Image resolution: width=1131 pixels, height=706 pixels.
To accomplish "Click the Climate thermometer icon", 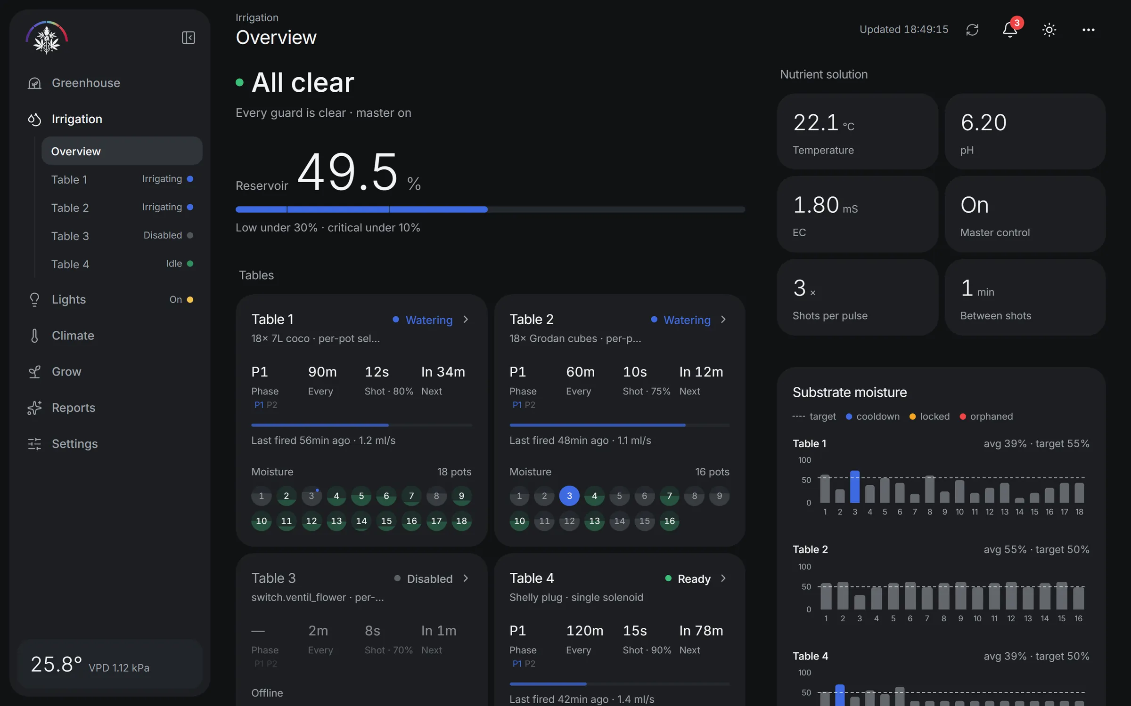I will (x=34, y=336).
